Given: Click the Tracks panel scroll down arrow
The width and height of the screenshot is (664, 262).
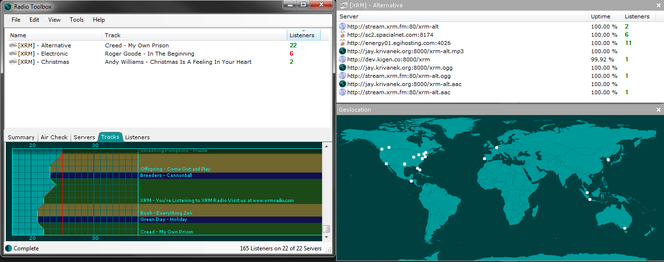Looking at the screenshot, I should (x=326, y=238).
